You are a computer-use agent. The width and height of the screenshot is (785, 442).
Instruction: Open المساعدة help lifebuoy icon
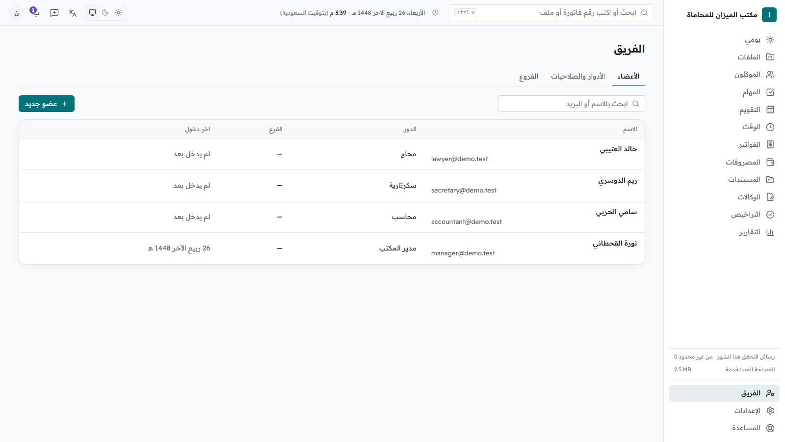(770, 428)
